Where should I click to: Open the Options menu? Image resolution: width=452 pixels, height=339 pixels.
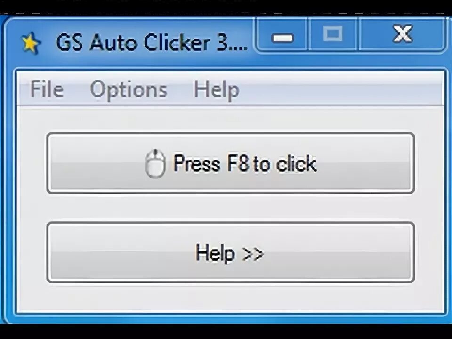tap(129, 89)
